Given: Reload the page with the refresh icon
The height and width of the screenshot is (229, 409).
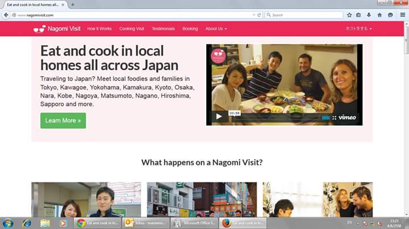Looking at the screenshot, I should click(259, 15).
